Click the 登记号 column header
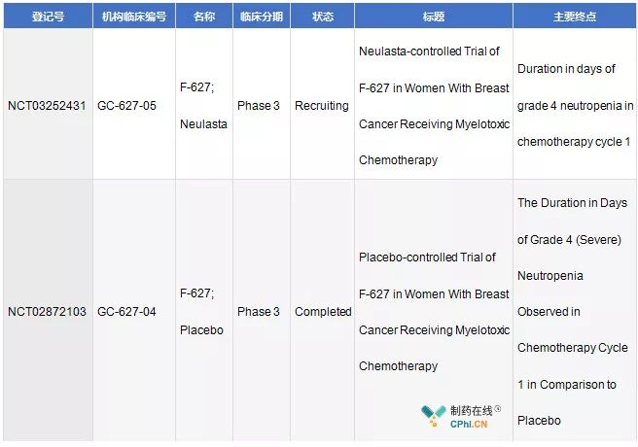Screen dimensions: 638x447 click(48, 16)
